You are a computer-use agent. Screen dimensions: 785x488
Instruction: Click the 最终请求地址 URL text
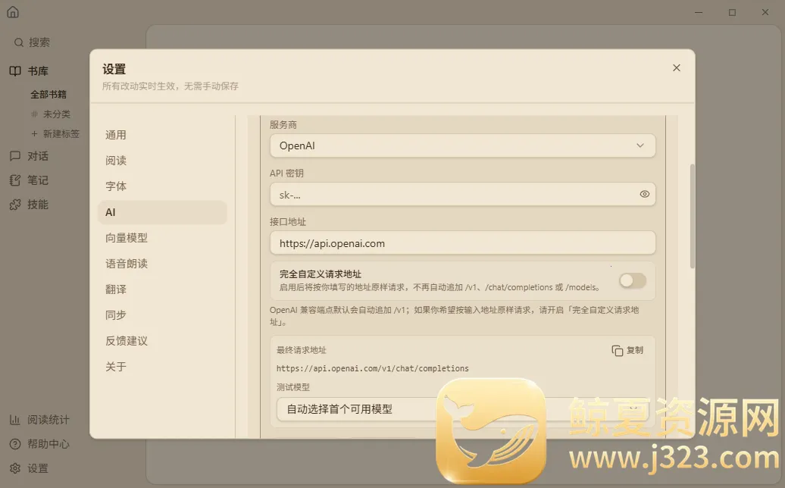click(373, 368)
